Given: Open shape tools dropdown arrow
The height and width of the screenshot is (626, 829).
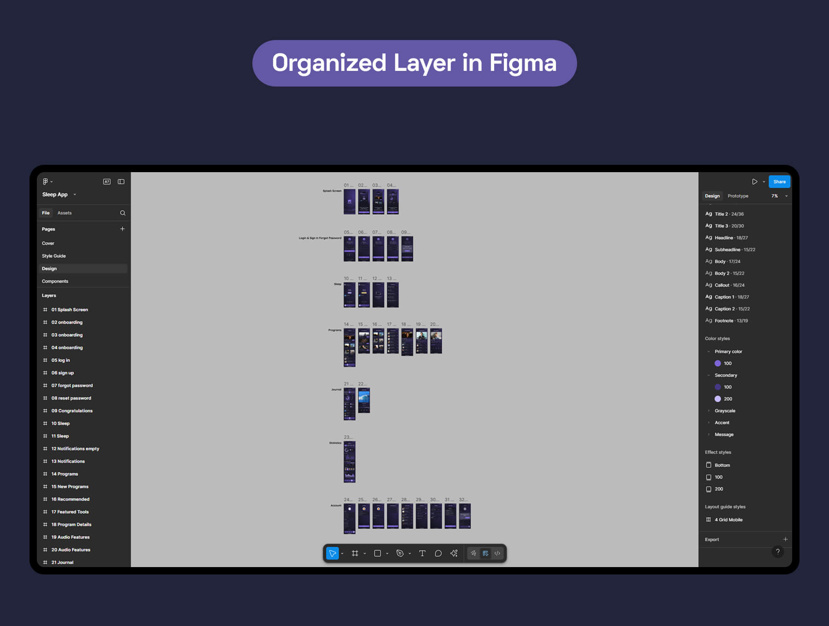Looking at the screenshot, I should [387, 554].
